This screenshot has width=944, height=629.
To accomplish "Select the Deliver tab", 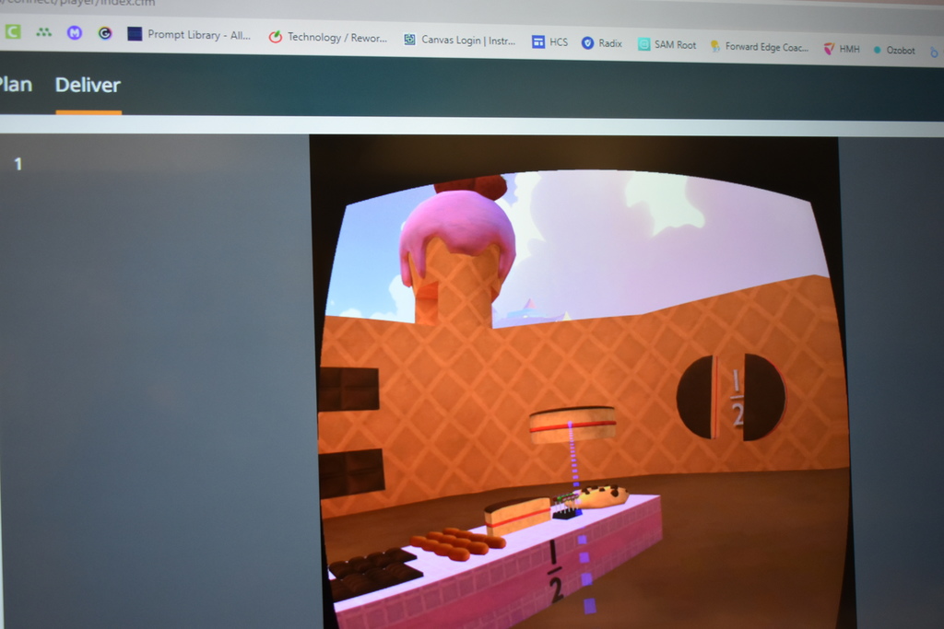I will [x=88, y=86].
